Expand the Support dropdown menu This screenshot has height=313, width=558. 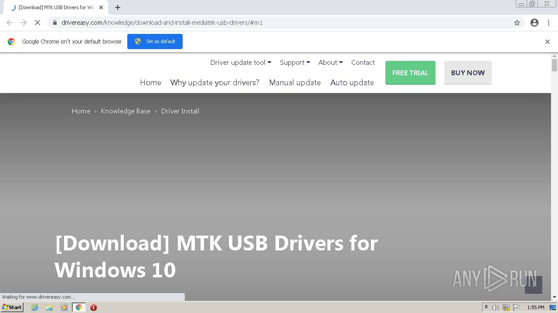coord(295,63)
